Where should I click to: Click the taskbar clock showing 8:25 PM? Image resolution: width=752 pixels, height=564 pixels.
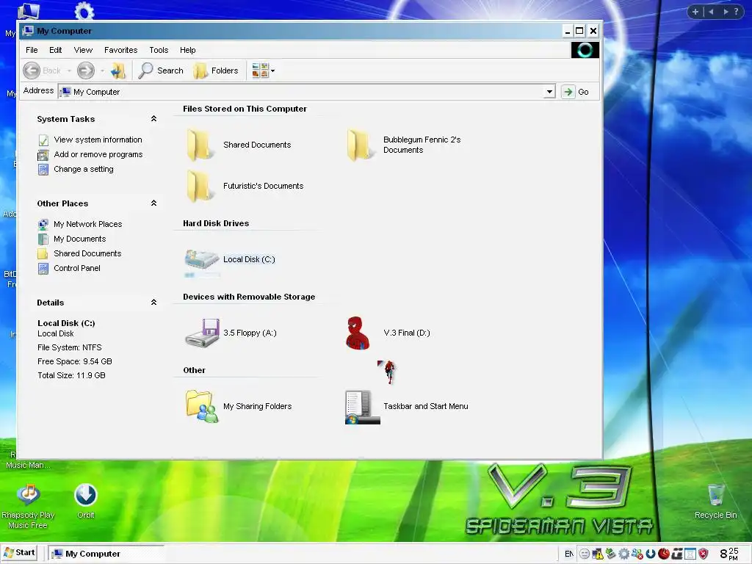pos(729,554)
